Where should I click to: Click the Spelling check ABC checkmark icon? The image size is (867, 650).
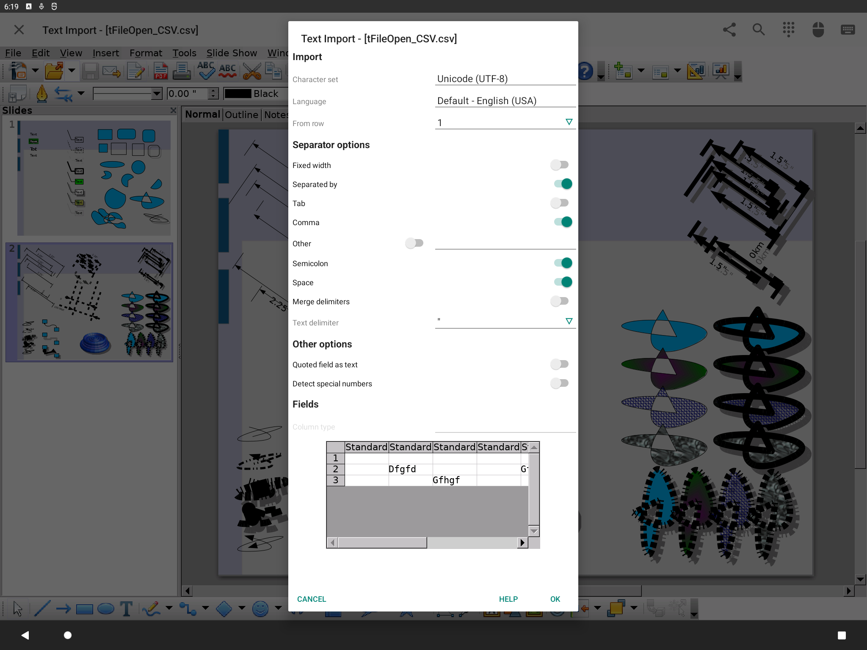tap(206, 71)
